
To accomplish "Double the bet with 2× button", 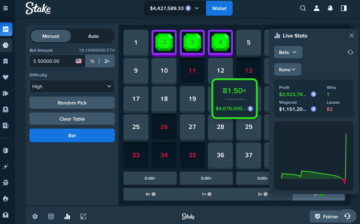I will (x=107, y=61).
